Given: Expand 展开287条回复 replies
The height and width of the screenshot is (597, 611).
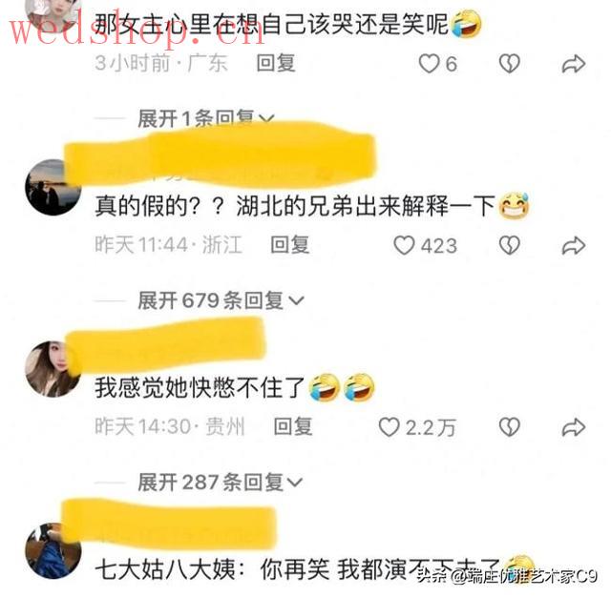Looking at the screenshot, I should 221,483.
